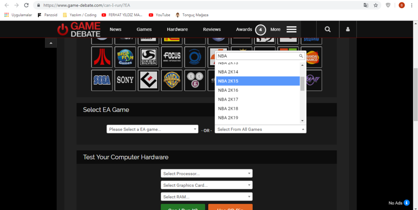This screenshot has width=418, height=210.
Task: Go back using browser back arrow
Action: coord(7,5)
